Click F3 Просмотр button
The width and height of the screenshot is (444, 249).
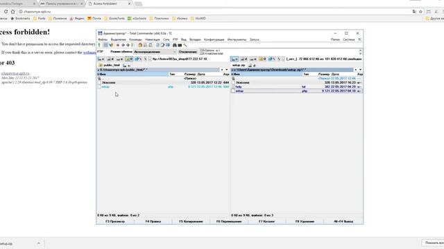click(x=115, y=221)
